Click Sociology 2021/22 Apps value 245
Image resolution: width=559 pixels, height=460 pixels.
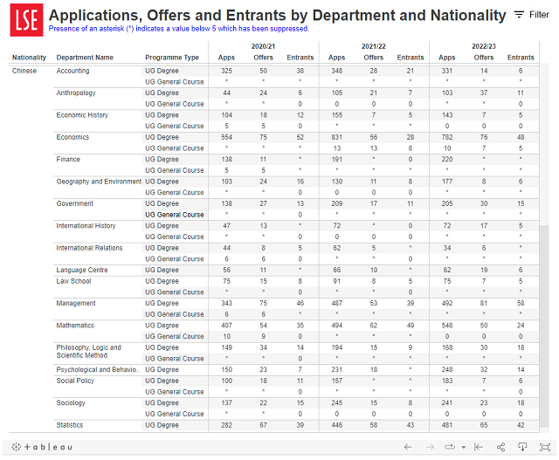click(x=337, y=402)
